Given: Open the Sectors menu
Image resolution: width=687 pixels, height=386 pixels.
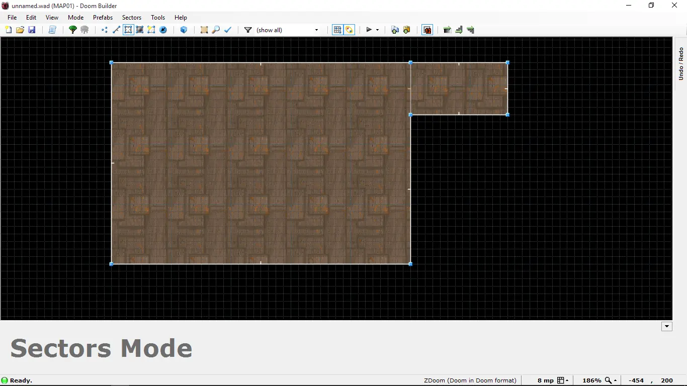Looking at the screenshot, I should coord(132,18).
